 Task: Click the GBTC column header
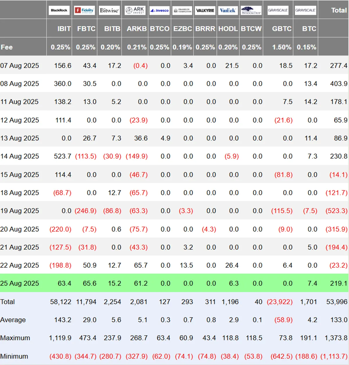[x=282, y=29]
